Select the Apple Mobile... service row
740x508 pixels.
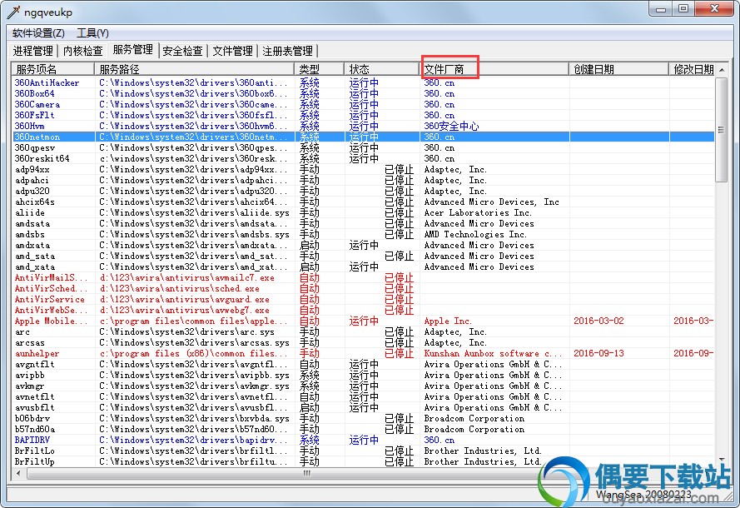point(364,321)
